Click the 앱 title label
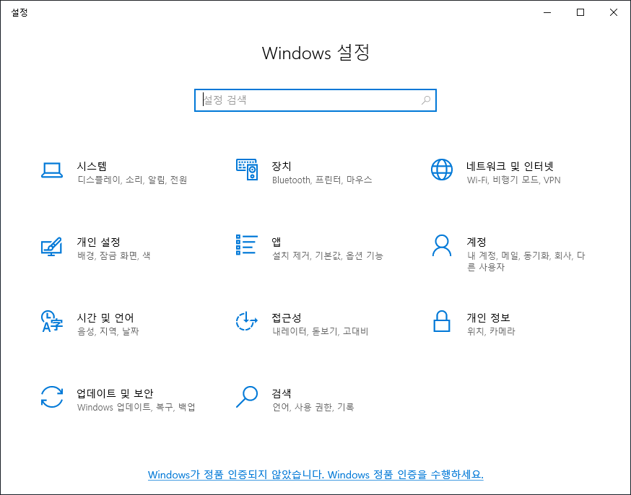Screen dimensions: 631x495 [x=276, y=242]
